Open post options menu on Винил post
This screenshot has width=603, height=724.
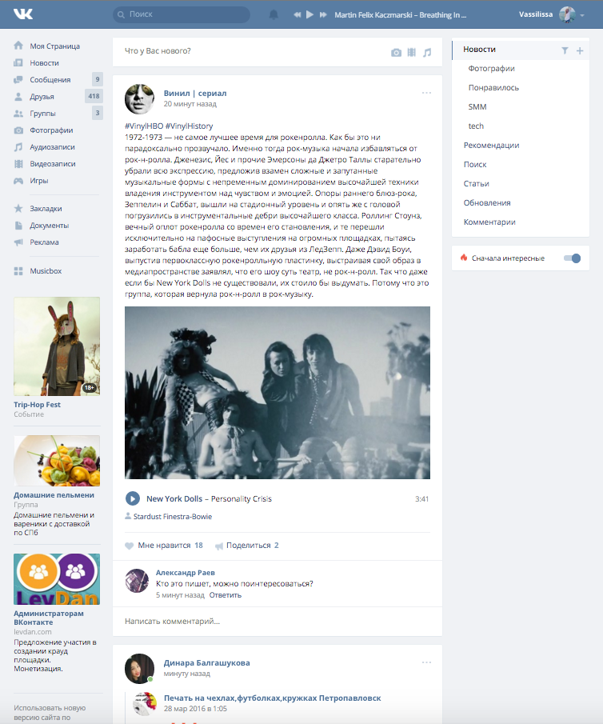[426, 93]
